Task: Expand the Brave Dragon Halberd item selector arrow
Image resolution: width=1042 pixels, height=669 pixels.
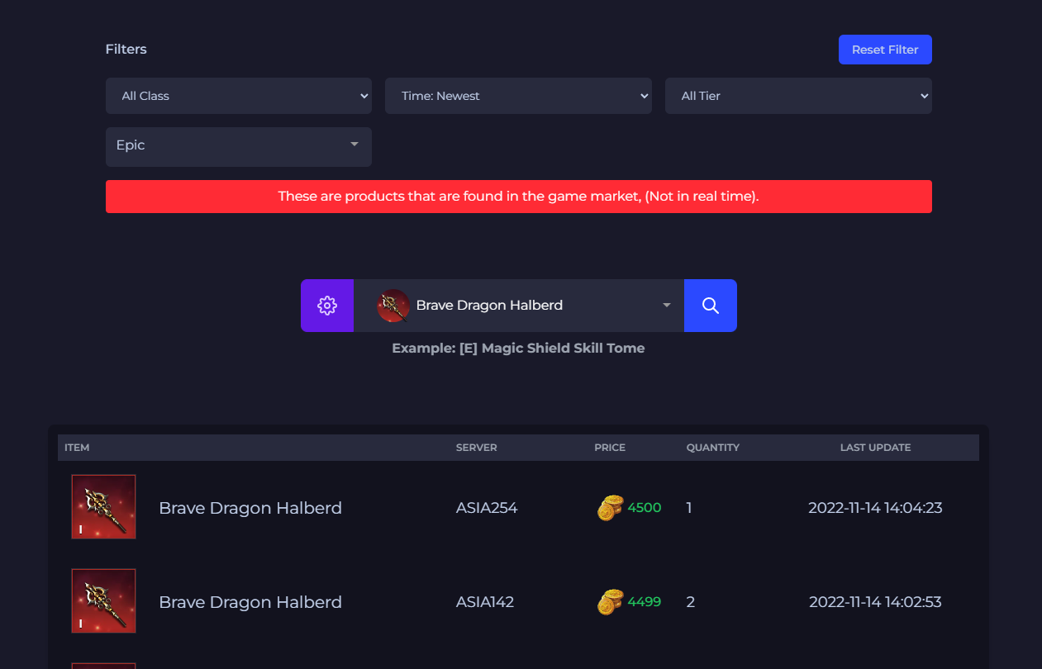Action: [x=667, y=306]
